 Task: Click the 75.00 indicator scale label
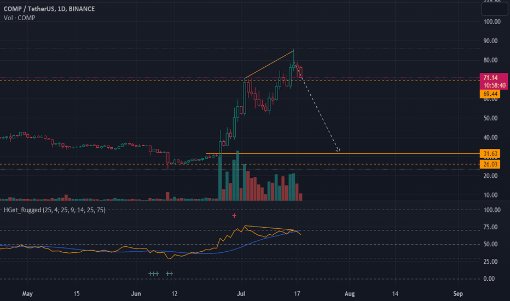click(490, 227)
